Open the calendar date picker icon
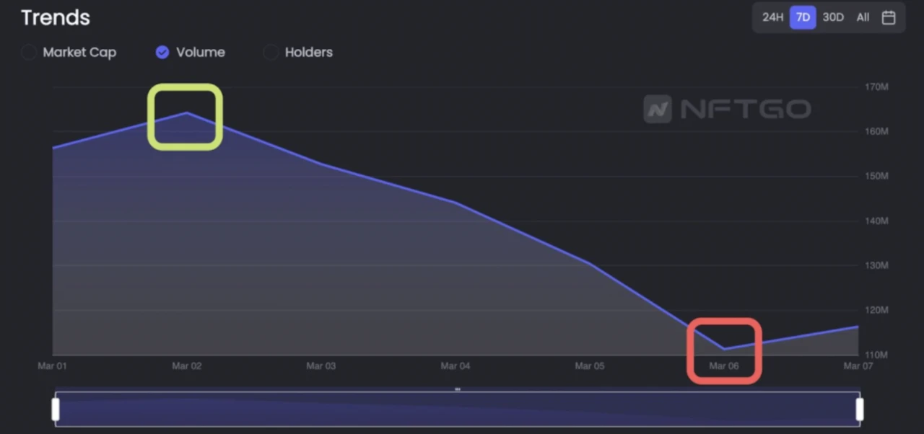The image size is (924, 434). pos(889,17)
